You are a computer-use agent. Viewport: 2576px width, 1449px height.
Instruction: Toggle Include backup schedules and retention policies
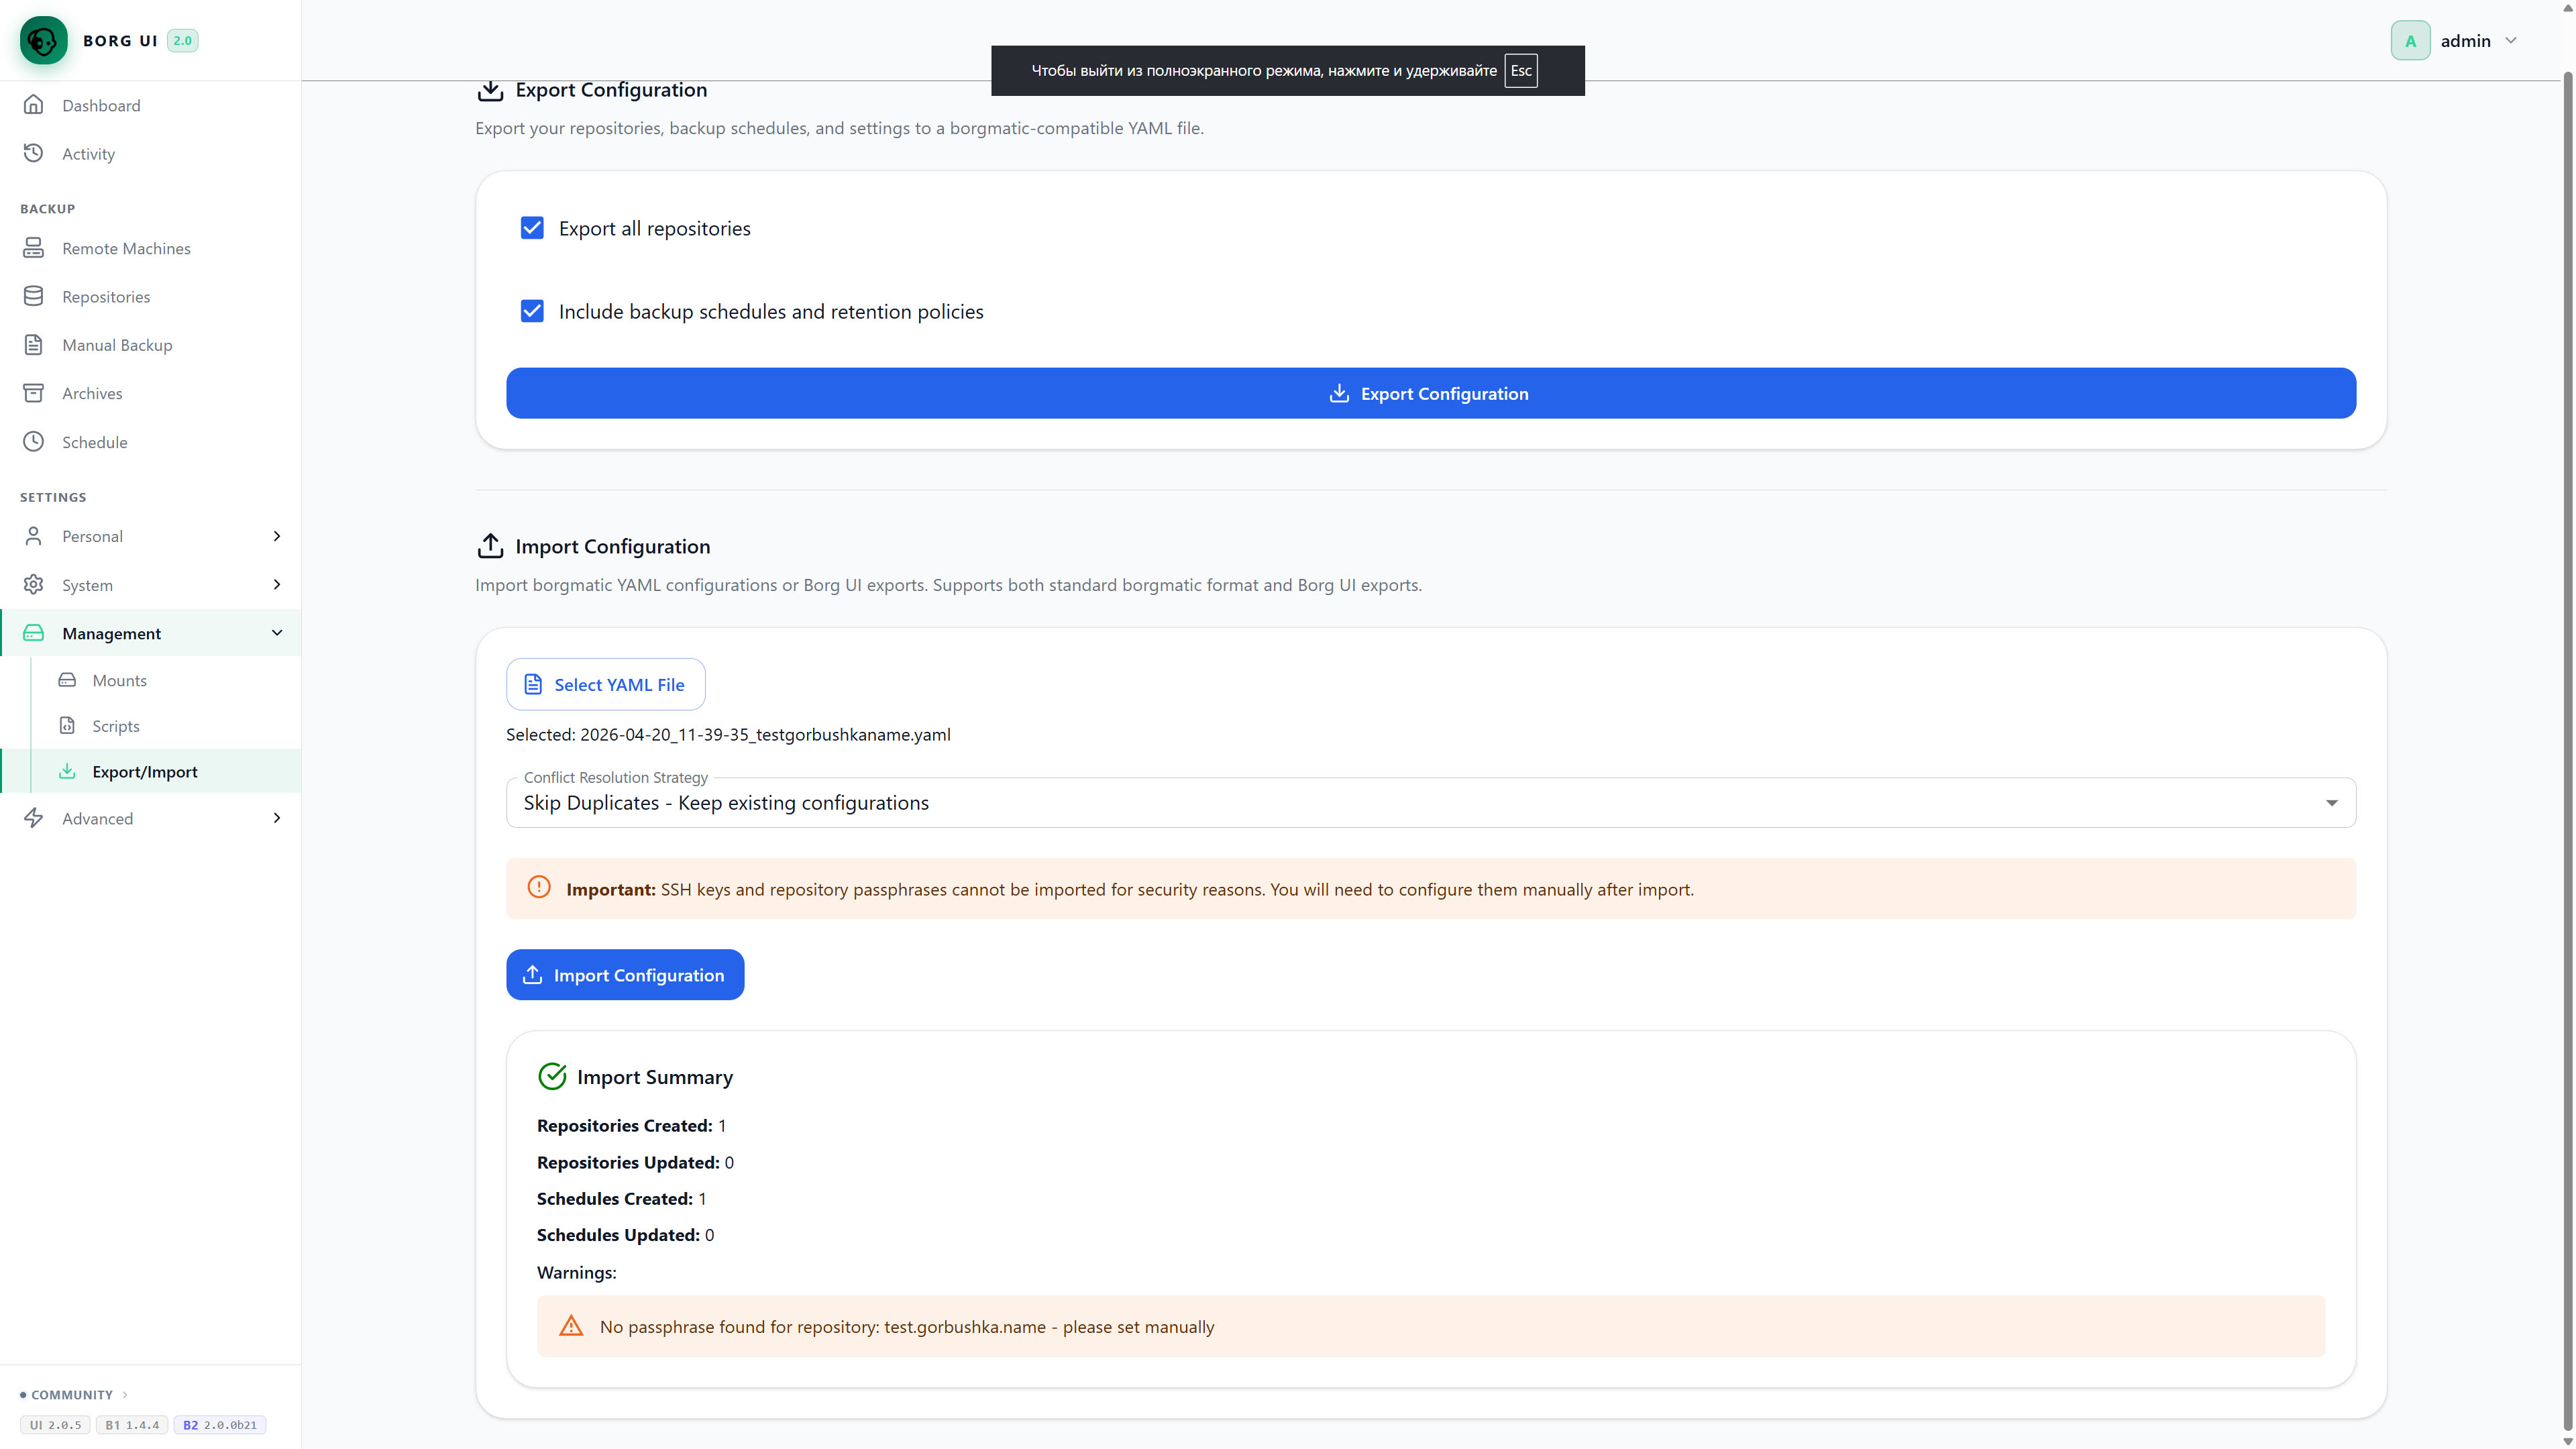(532, 311)
